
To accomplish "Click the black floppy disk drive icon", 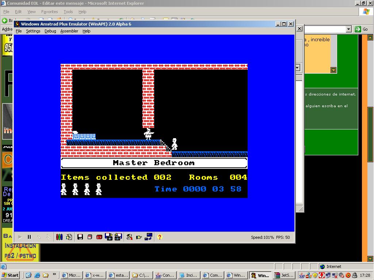I will click(80, 237).
